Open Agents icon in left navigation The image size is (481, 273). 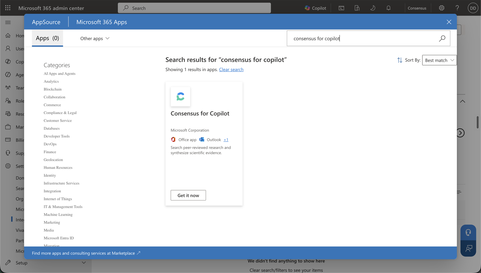click(x=8, y=74)
